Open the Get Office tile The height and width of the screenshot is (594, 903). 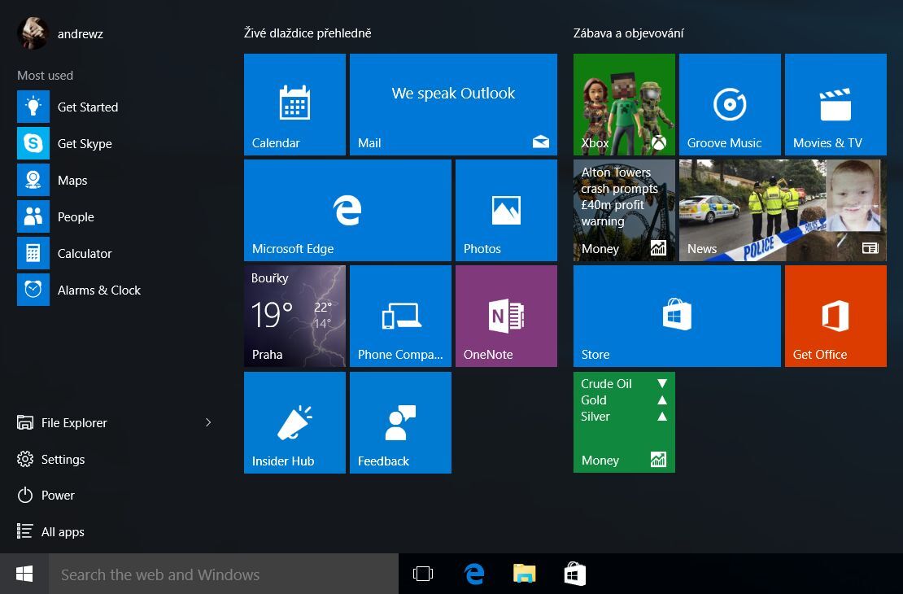click(x=835, y=316)
